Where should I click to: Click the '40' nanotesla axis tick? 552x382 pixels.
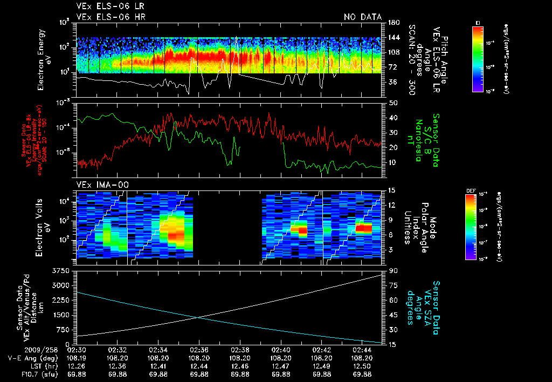pos(392,118)
